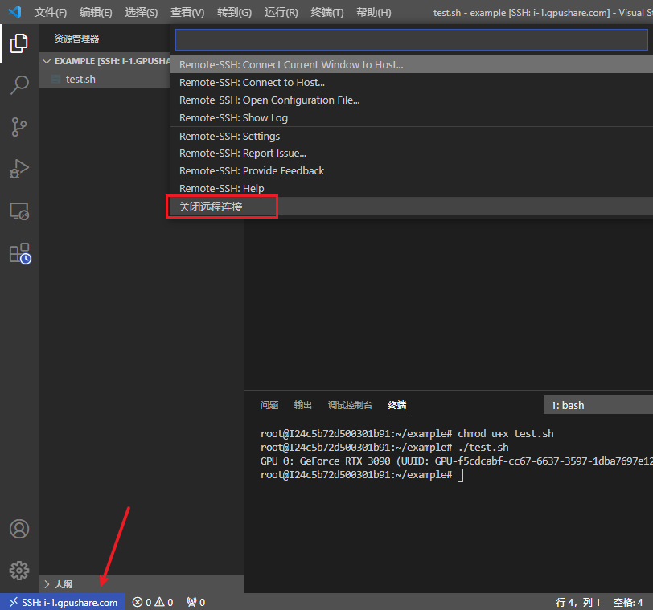653x610 pixels.
Task: Open the Extensions view
Action: 19,253
